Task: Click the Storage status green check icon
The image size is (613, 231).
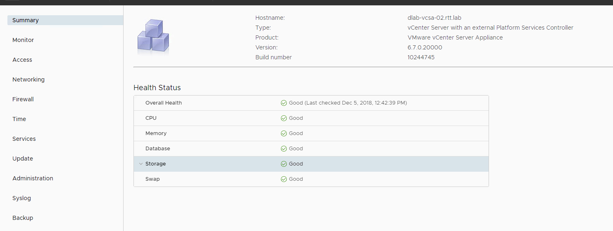Action: [x=283, y=164]
